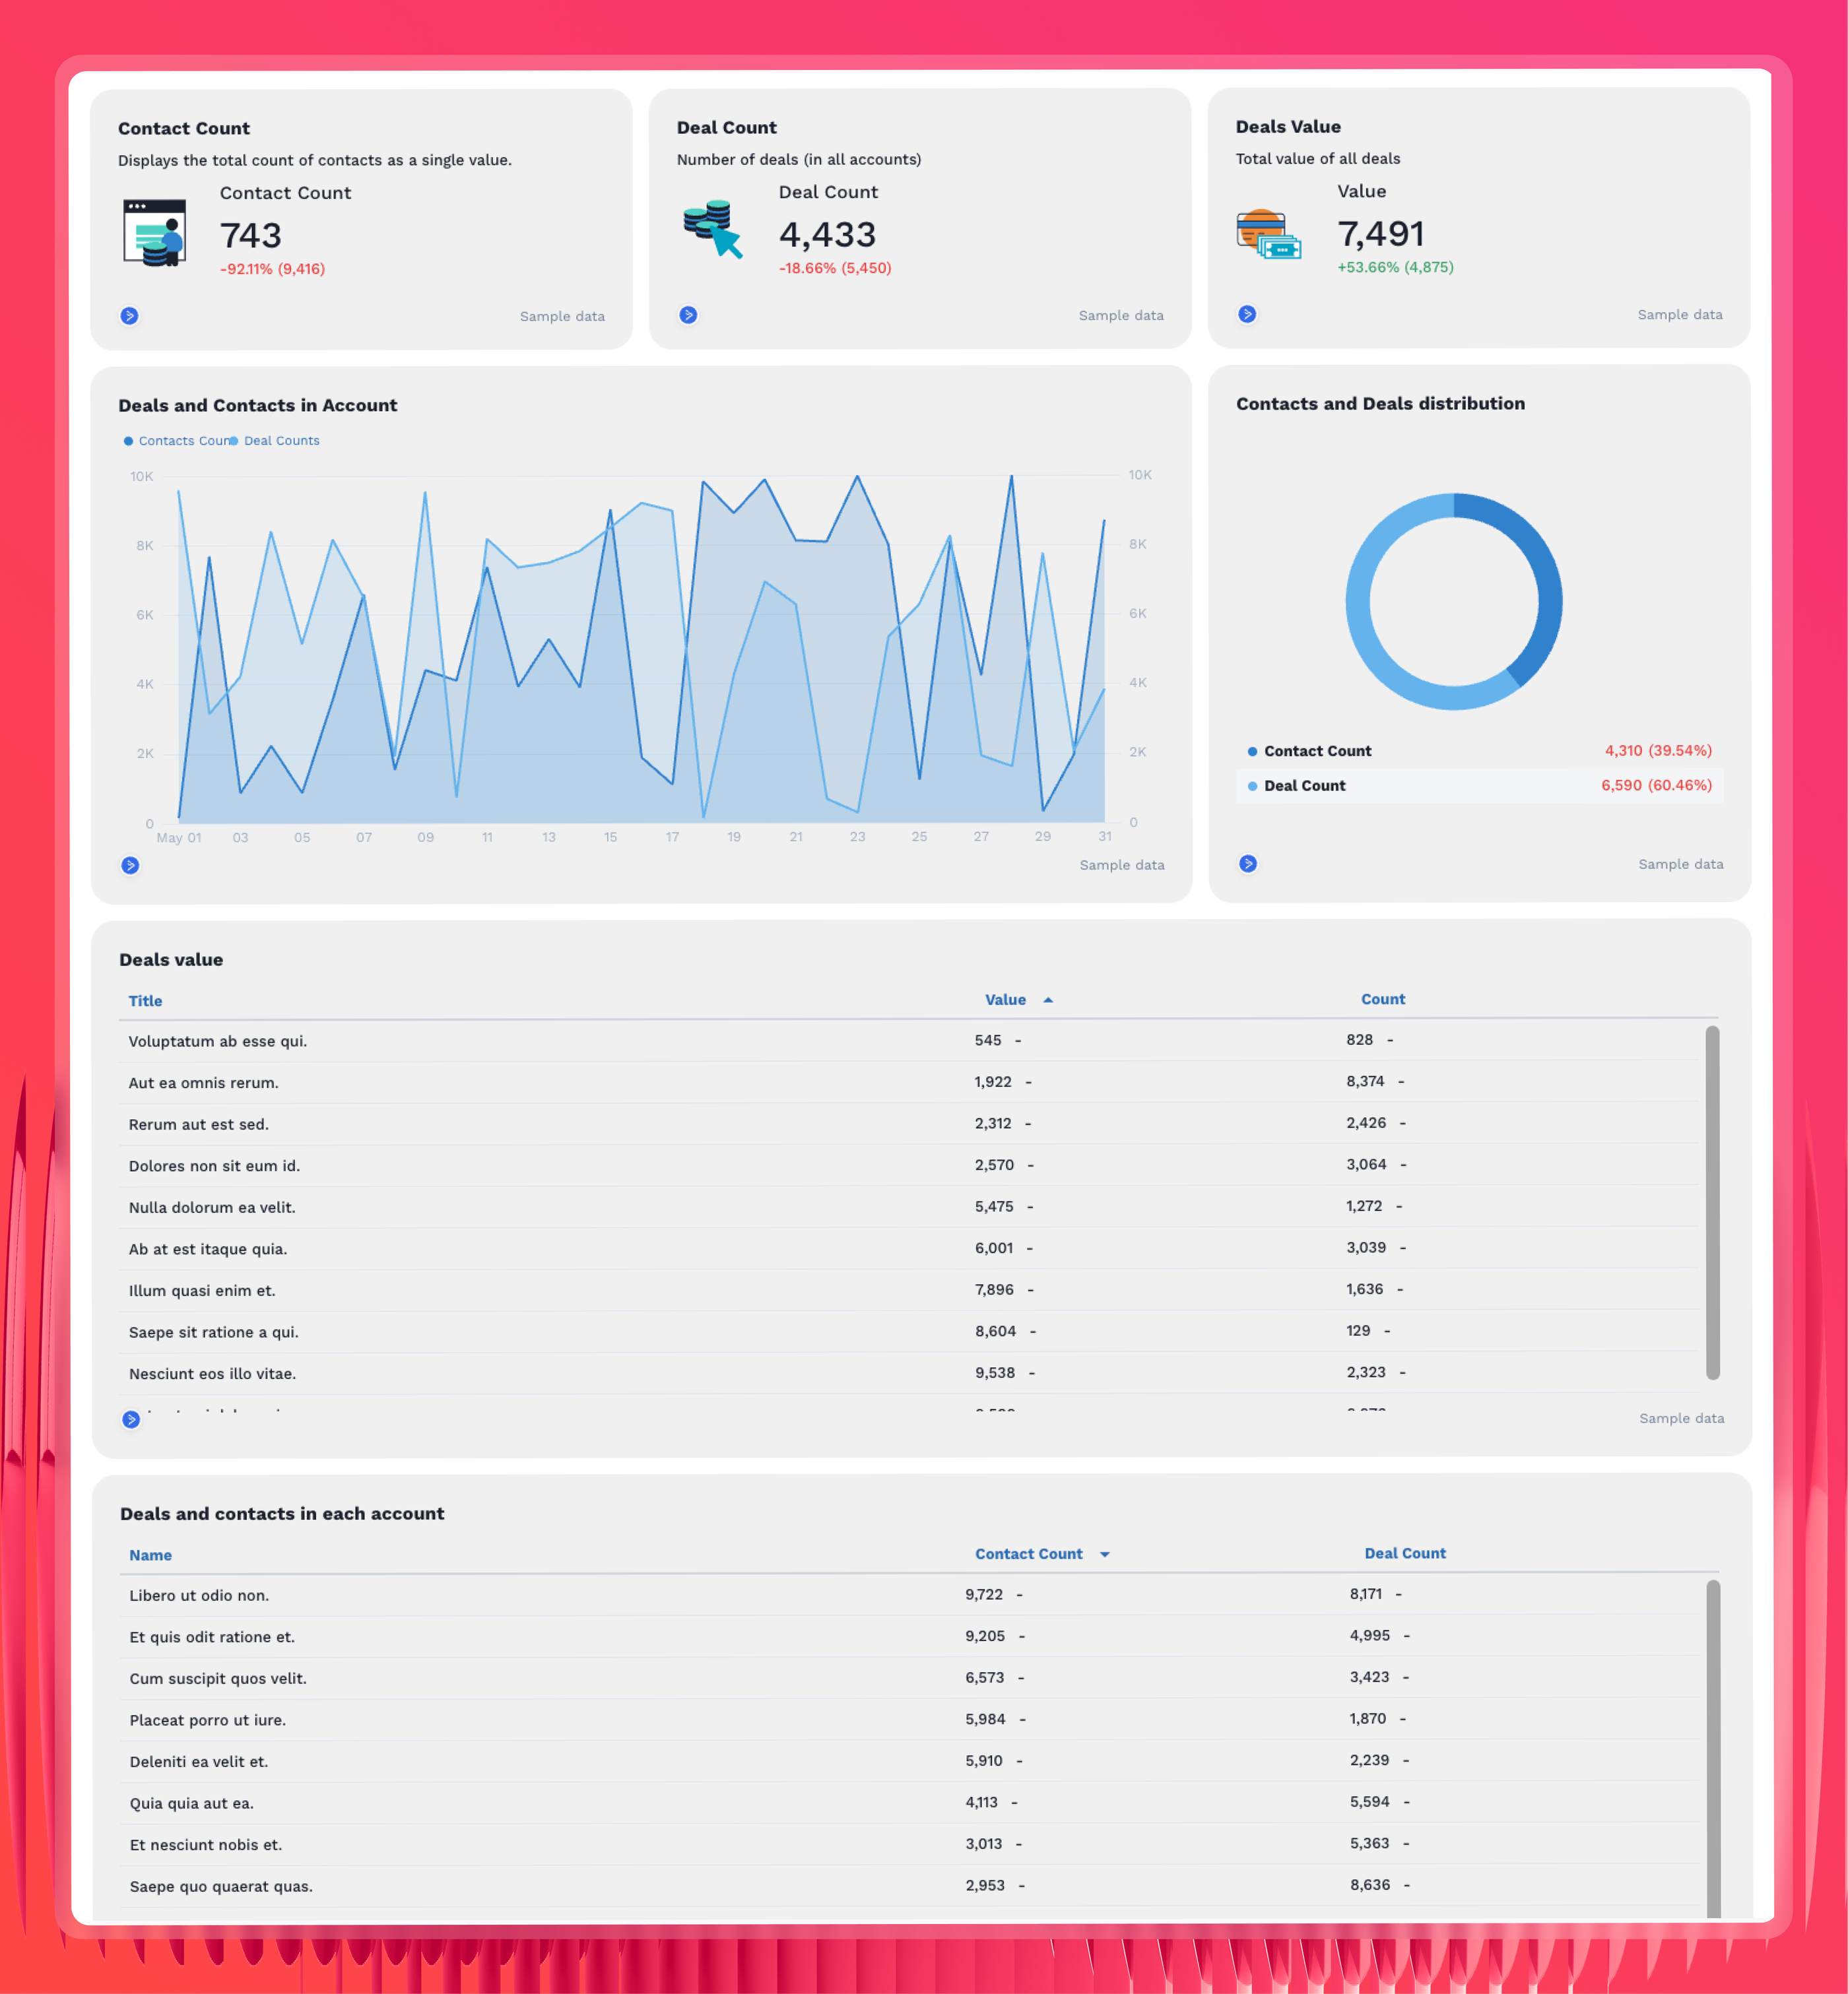This screenshot has width=1848, height=1994.
Task: Click the descending sort arrow beside Contact Count header
Action: coord(1105,1554)
